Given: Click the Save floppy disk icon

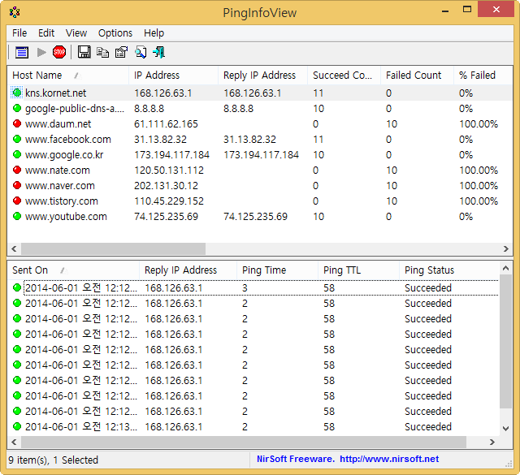Looking at the screenshot, I should pos(84,52).
